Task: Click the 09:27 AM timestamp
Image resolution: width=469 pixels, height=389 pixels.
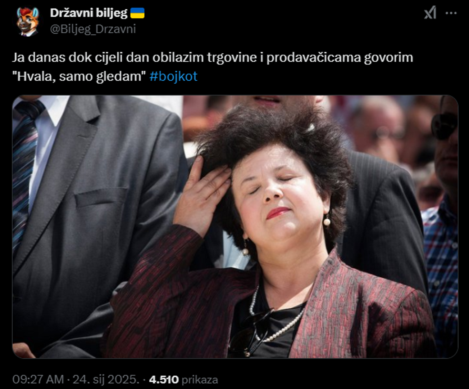Action: point(38,379)
